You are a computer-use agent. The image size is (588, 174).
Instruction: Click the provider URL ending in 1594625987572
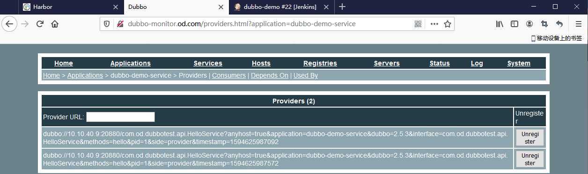pyautogui.click(x=275, y=159)
